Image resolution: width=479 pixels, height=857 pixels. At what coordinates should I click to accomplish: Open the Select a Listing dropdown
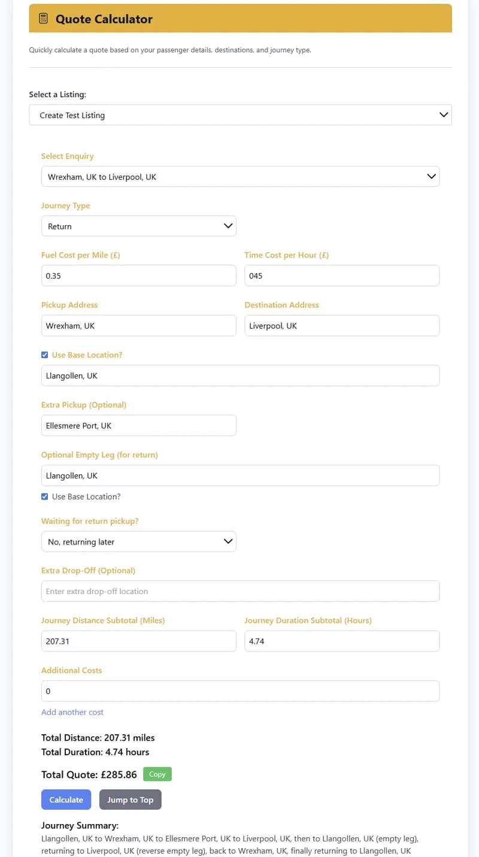pos(240,115)
